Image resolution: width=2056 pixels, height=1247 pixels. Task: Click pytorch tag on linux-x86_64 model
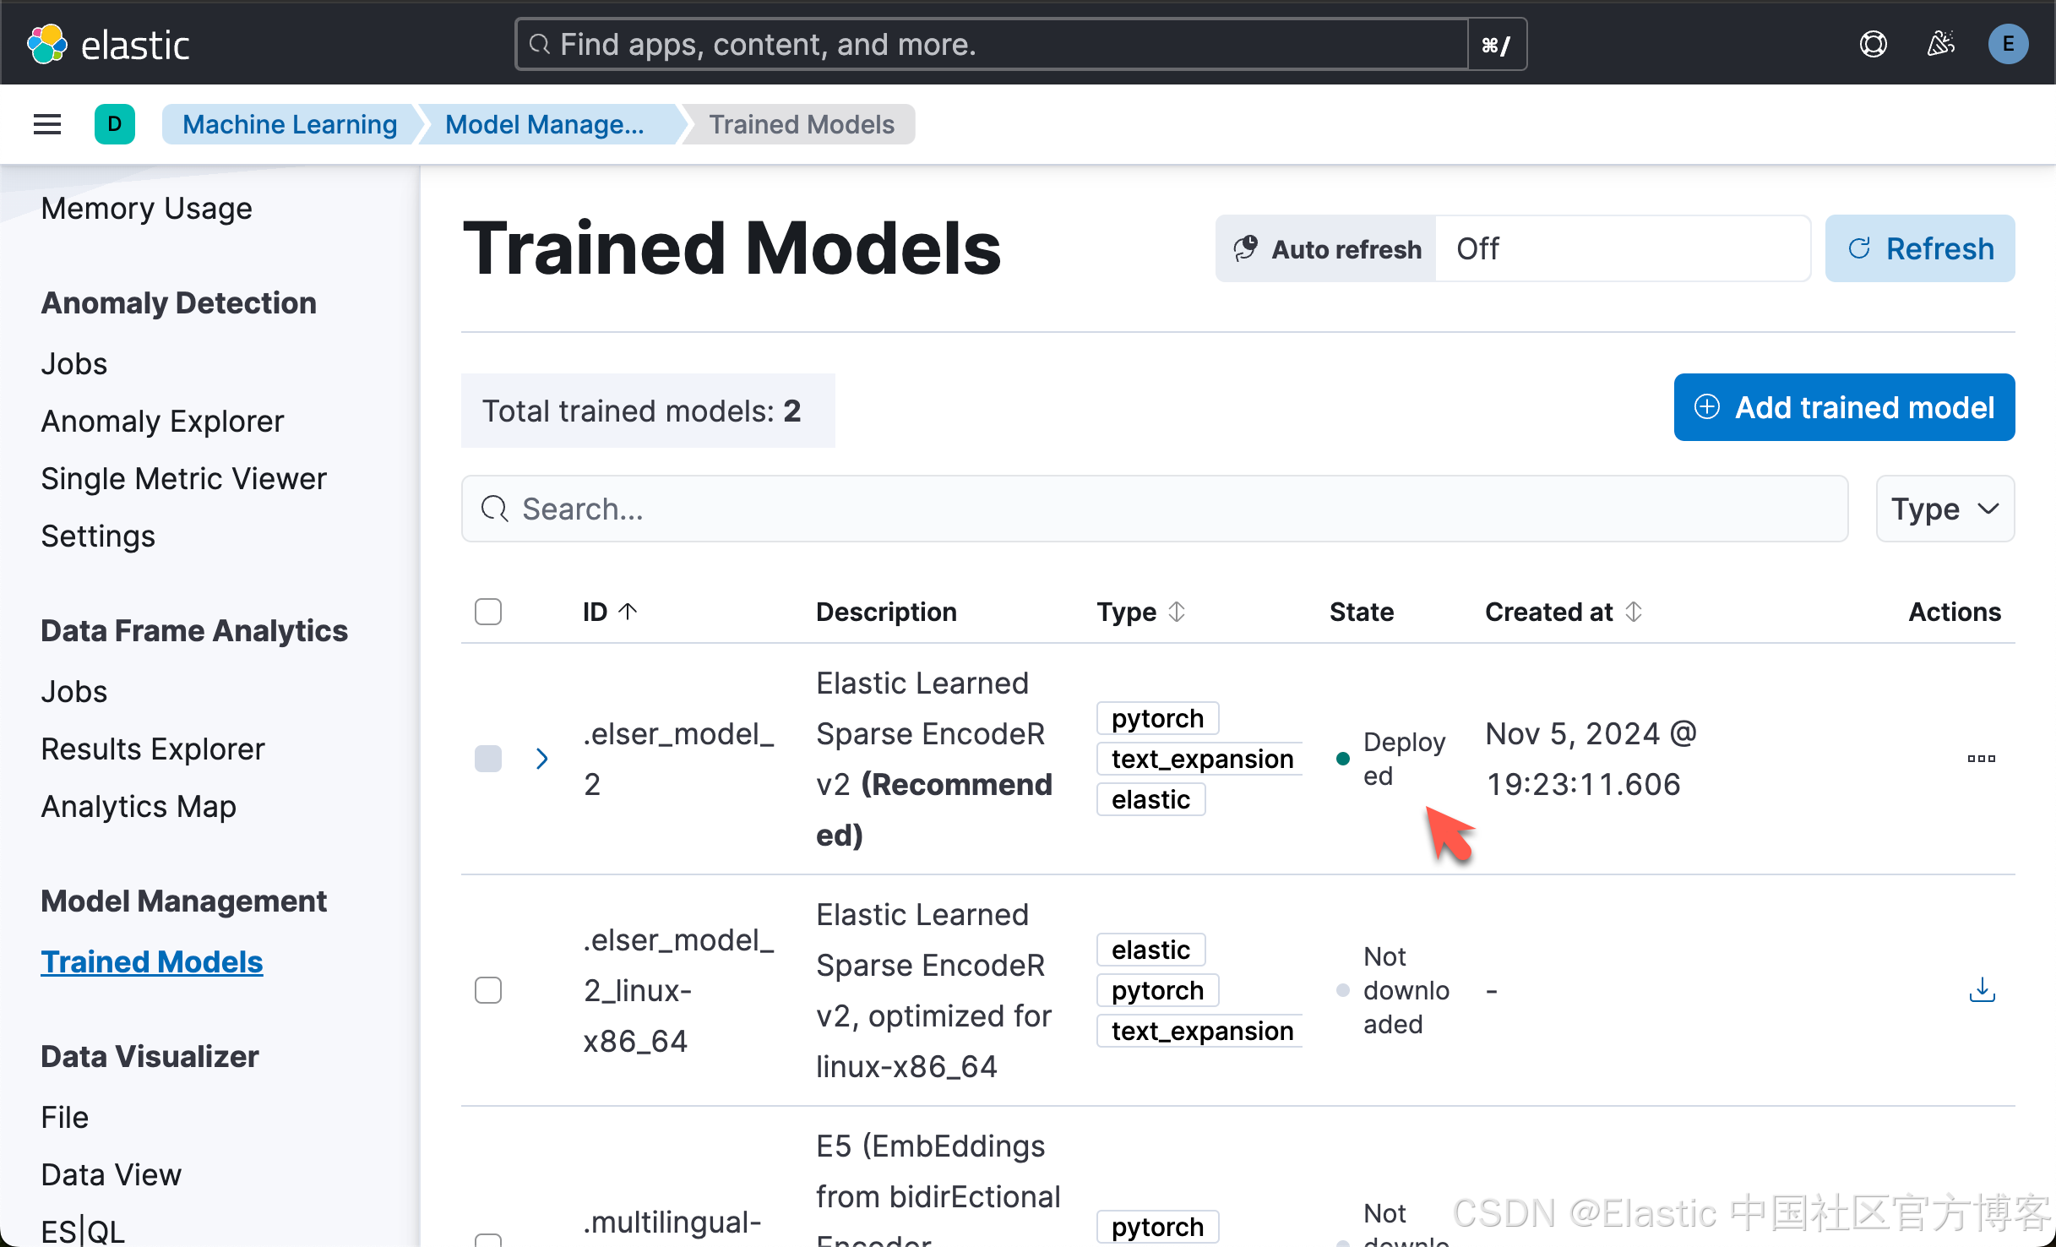click(x=1157, y=990)
